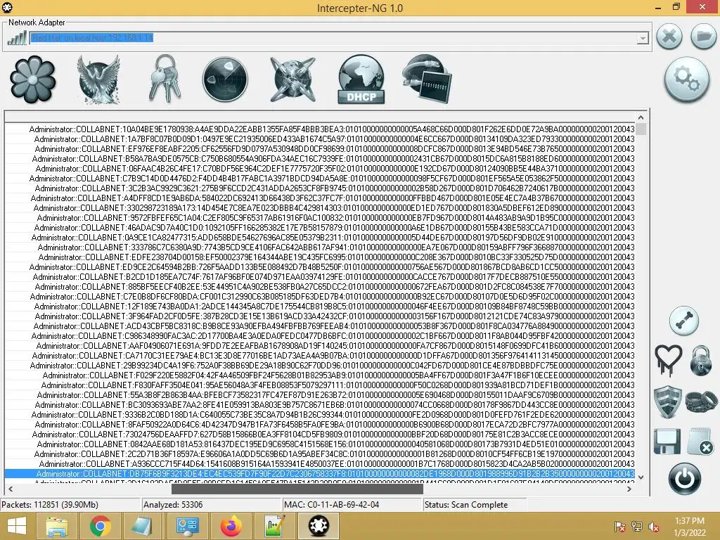Select row with hash 333786C7C6380A9D

[320, 247]
